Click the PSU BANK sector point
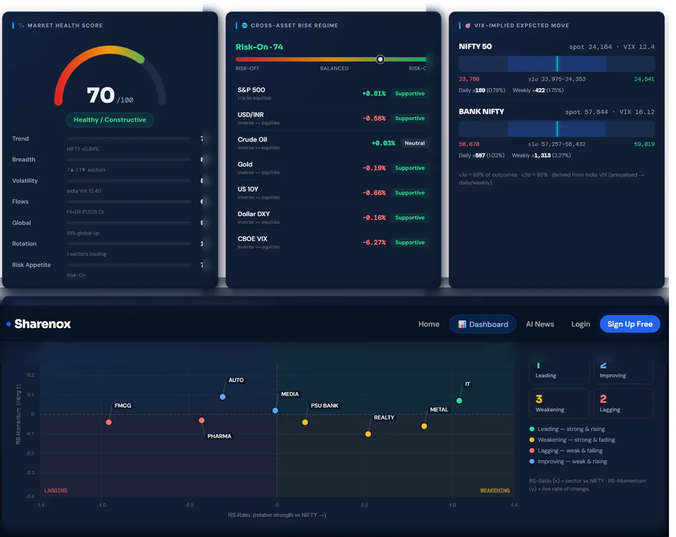 click(305, 423)
